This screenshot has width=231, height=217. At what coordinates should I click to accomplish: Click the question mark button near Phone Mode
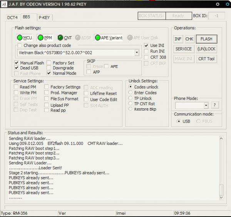pos(215,105)
